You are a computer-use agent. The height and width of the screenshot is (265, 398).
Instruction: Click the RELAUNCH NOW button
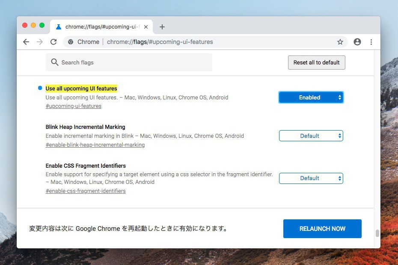pyautogui.click(x=322, y=229)
